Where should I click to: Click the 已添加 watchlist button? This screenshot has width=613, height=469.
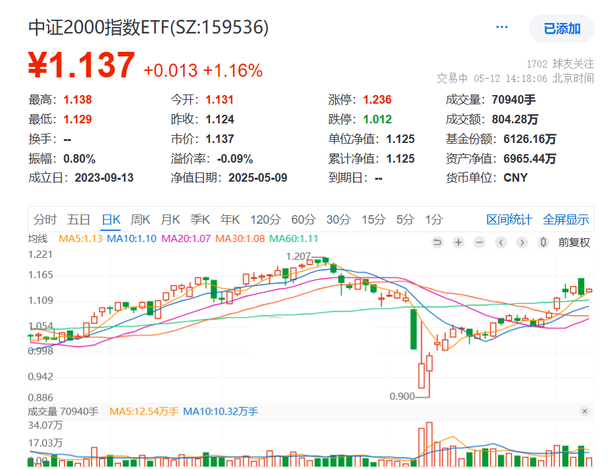562,29
